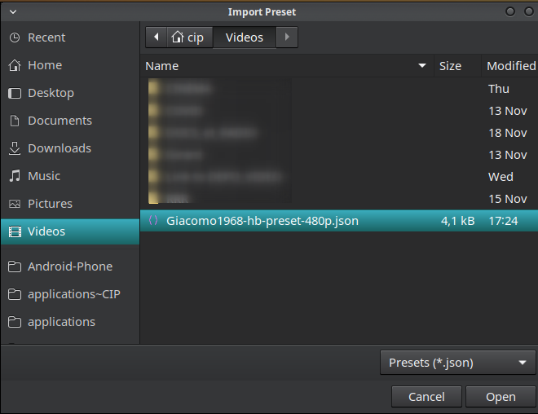Click Open to import the preset
Image resolution: width=538 pixels, height=414 pixels.
[x=501, y=397]
